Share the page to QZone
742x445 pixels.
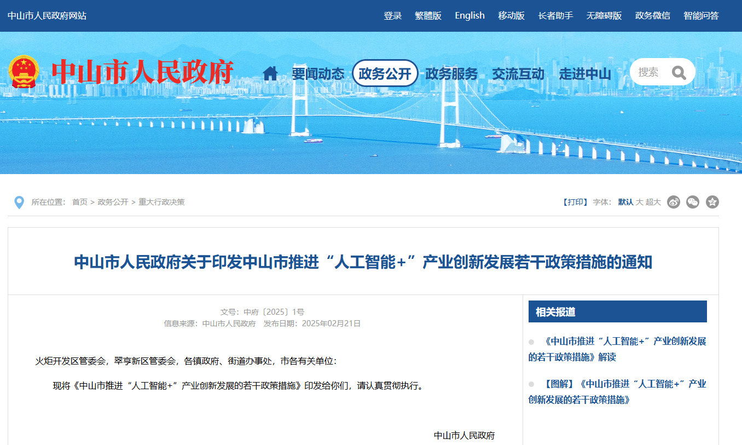click(712, 202)
